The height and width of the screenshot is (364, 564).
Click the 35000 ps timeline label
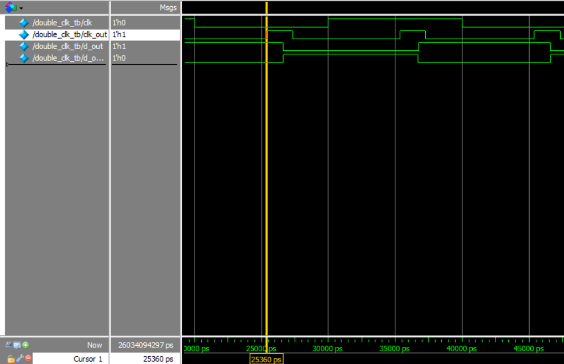tap(395, 349)
